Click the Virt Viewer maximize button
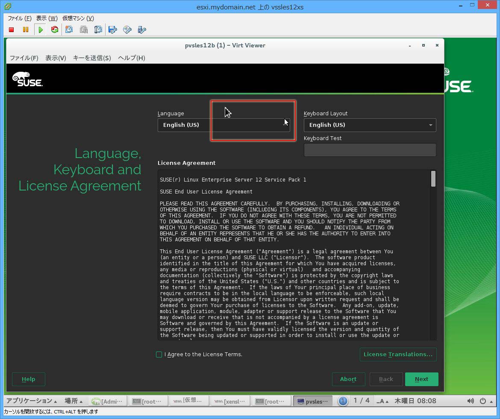 (x=424, y=46)
